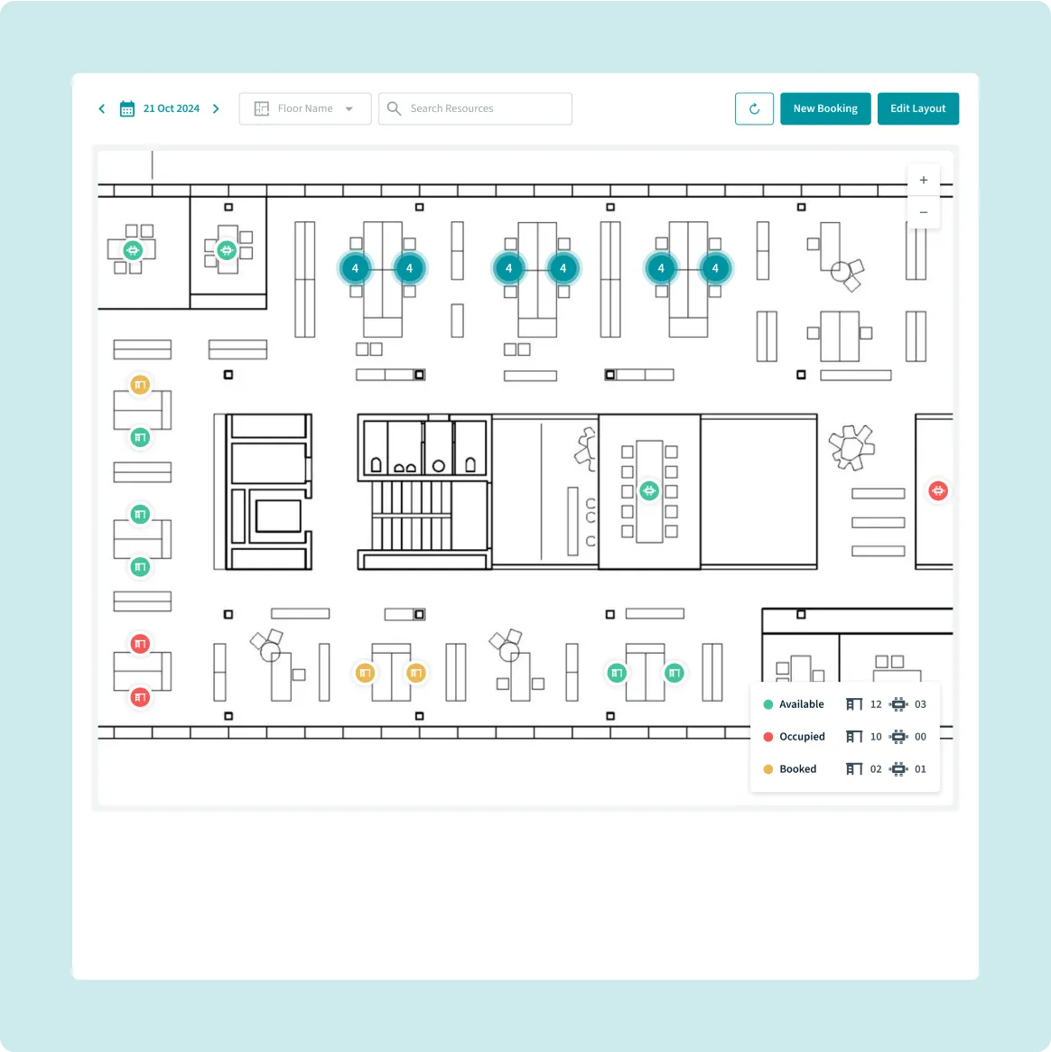Start a New Booking
The height and width of the screenshot is (1052, 1051).
point(825,108)
